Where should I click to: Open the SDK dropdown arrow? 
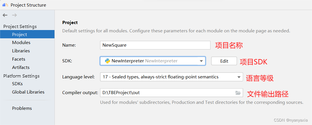tap(201, 61)
